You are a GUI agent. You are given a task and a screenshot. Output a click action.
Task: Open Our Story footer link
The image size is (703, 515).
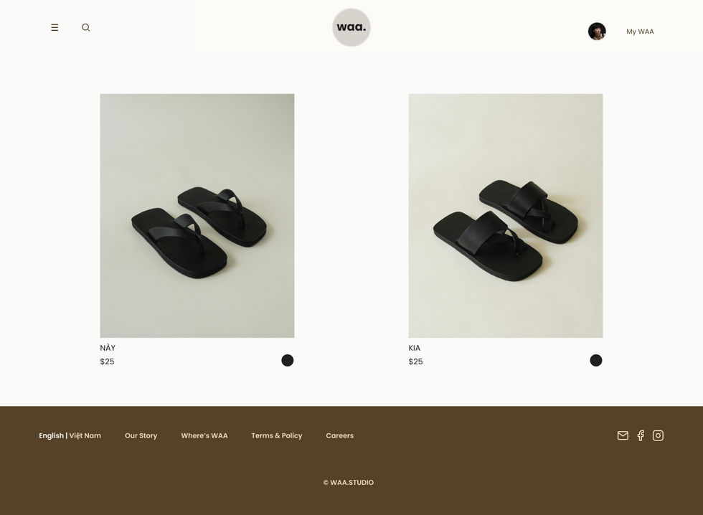click(x=141, y=435)
